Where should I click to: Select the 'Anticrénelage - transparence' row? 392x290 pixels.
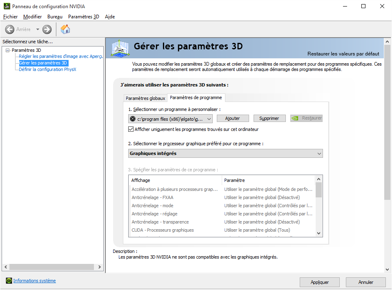tap(222, 222)
